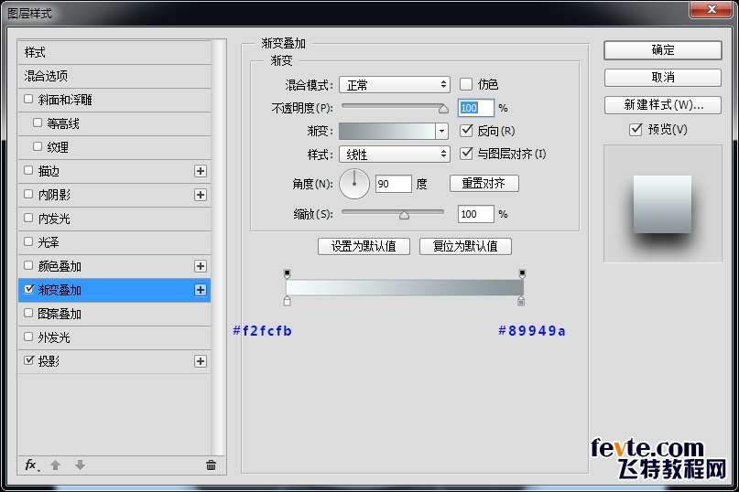Select the 光泽 list entry

pos(114,242)
